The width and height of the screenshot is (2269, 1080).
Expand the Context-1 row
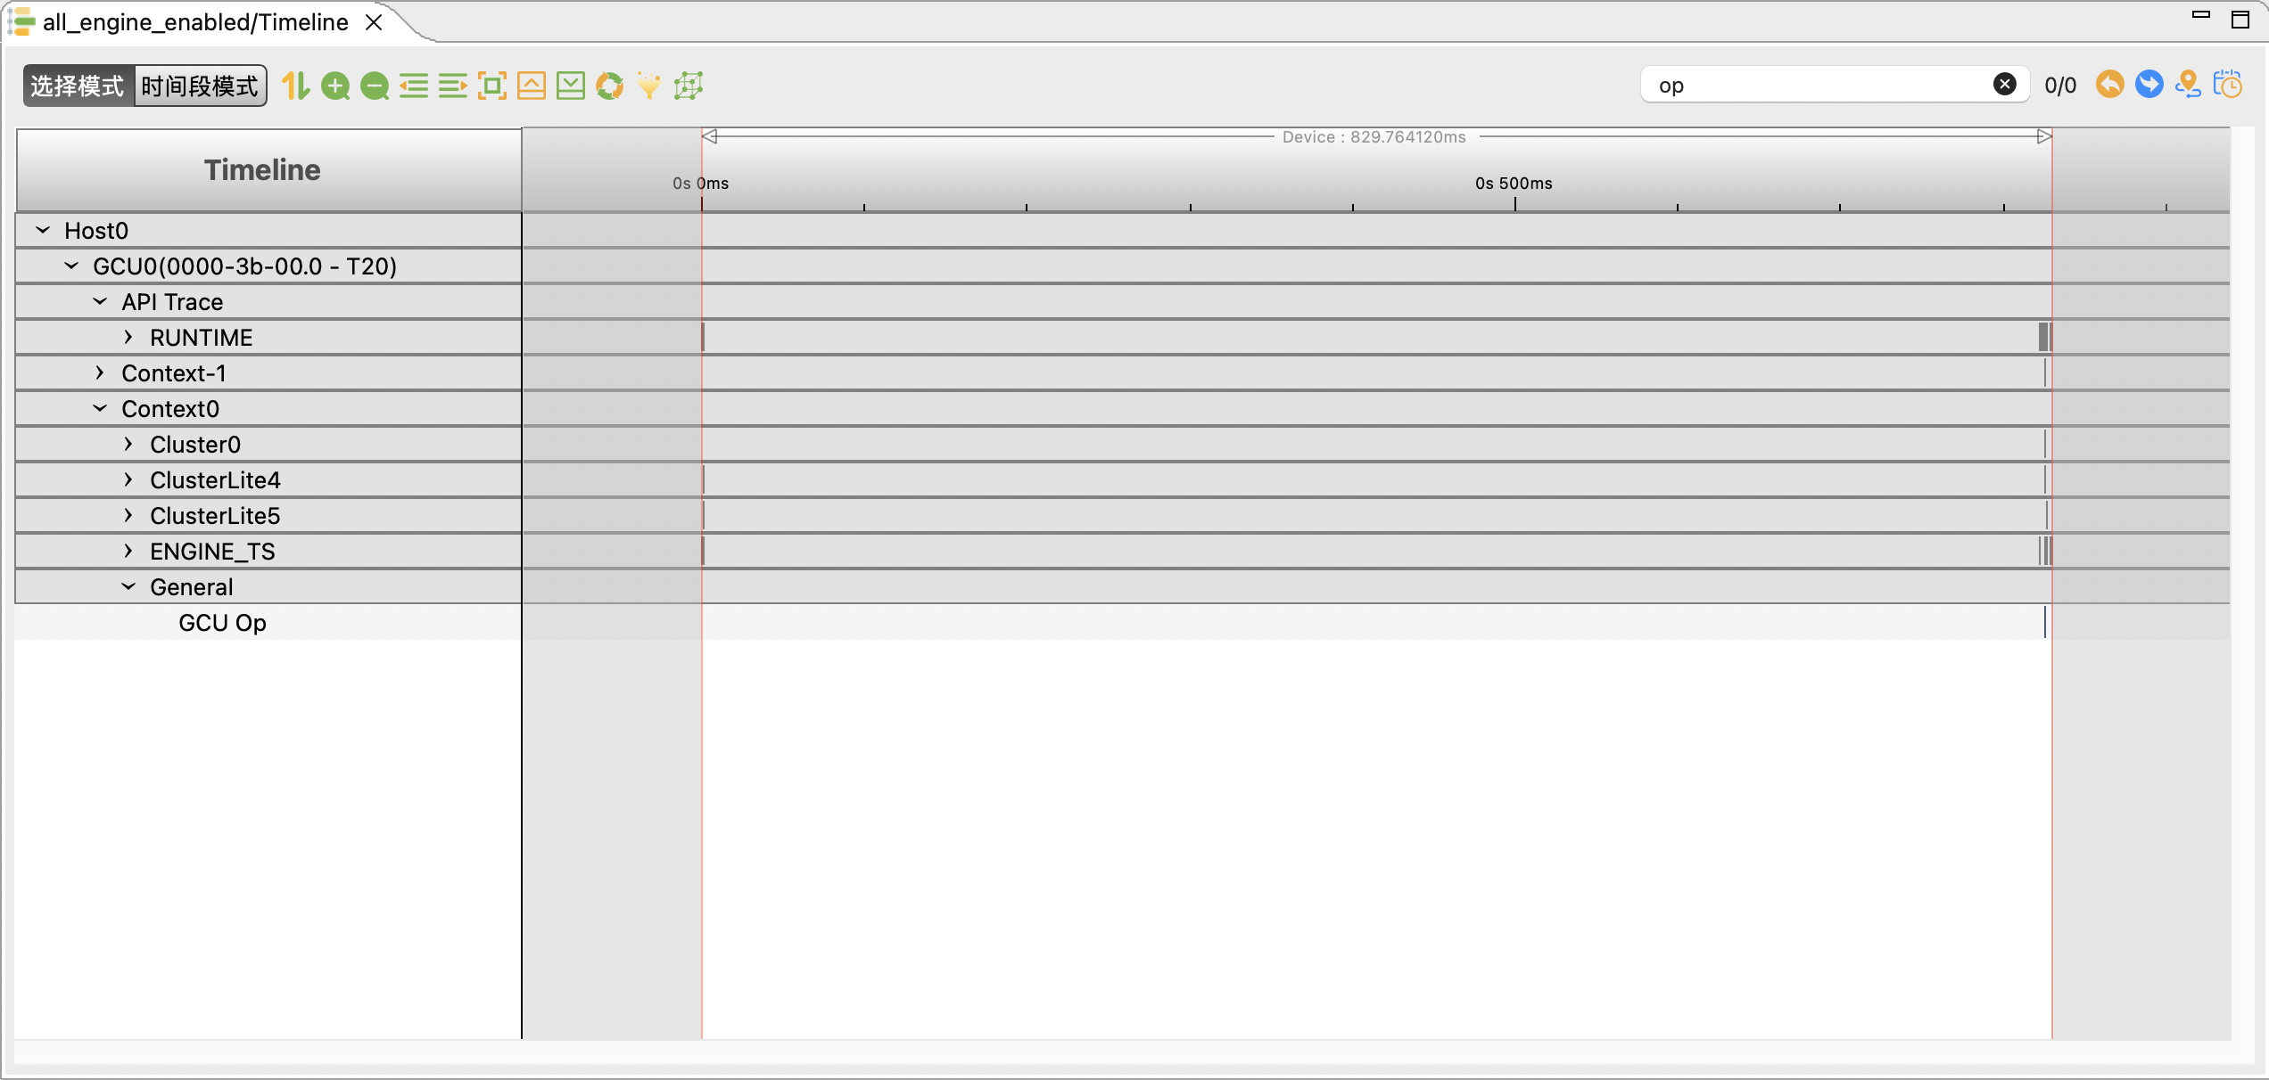[100, 372]
